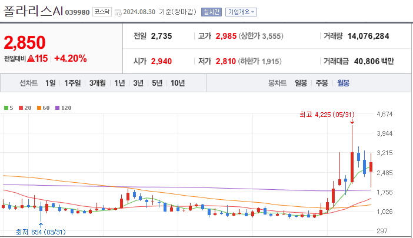Image resolution: width=413 pixels, height=238 pixels.
Task: Click the 전일 value 2,735
Action: (x=161, y=36)
